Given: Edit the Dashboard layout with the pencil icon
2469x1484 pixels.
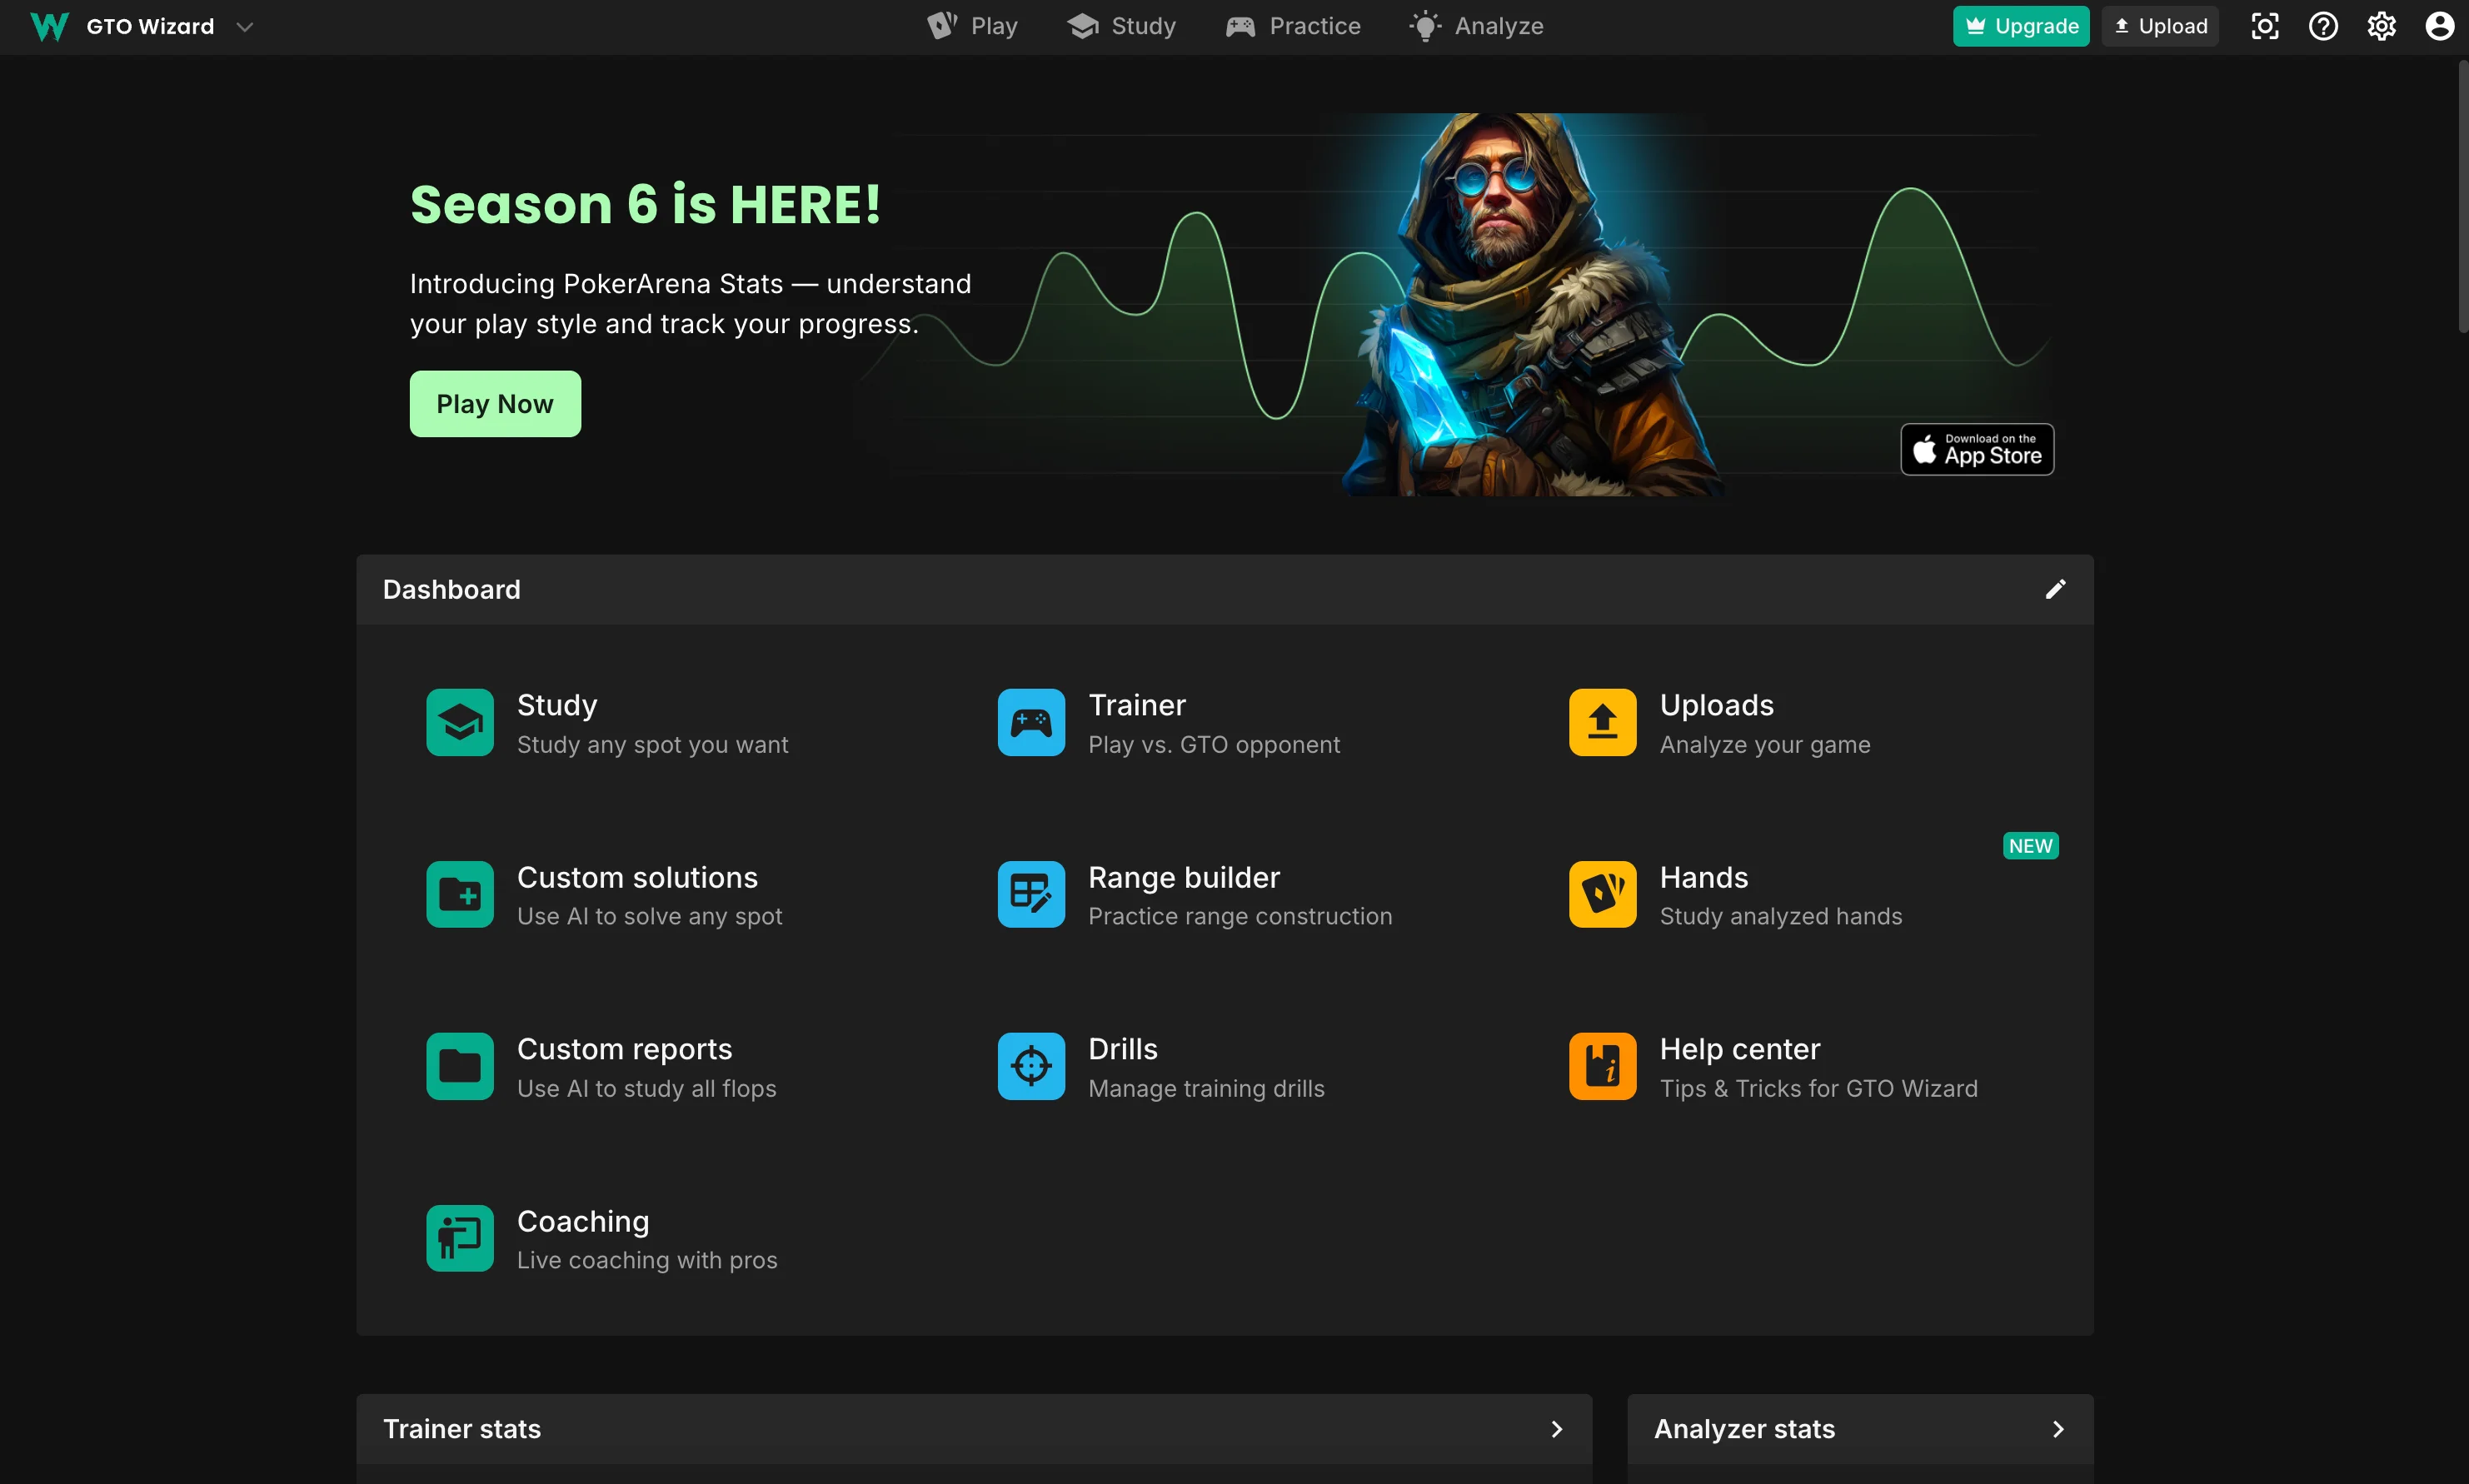Looking at the screenshot, I should 2056,589.
